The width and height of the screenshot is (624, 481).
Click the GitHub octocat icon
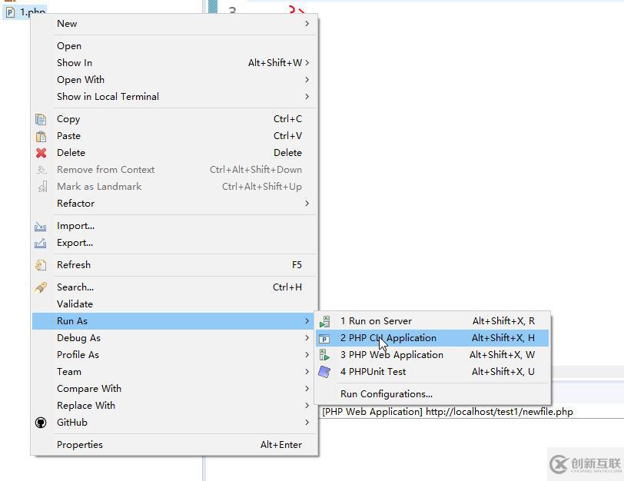pyautogui.click(x=41, y=423)
